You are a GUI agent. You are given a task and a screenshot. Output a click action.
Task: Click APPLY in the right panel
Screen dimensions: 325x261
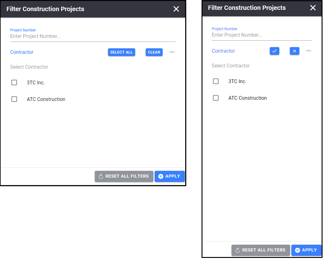(306, 250)
